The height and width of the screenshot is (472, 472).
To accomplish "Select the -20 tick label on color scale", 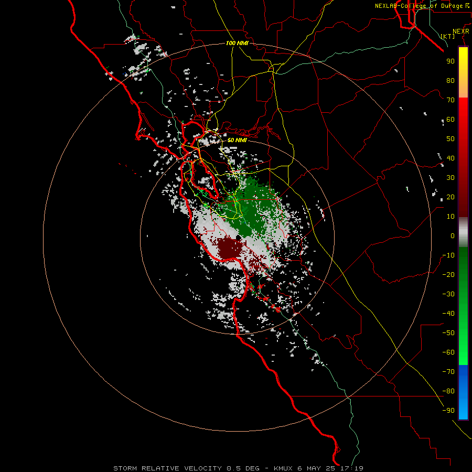I will tap(448, 274).
